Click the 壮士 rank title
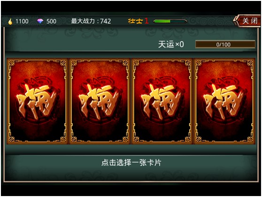Screen dimensions: 262x197 point(136,21)
